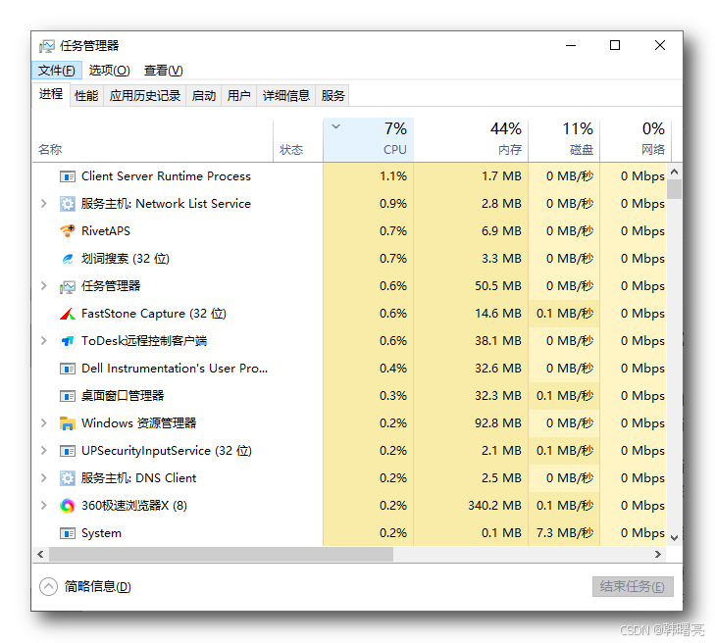Click the Windows 资源管理器 folder icon

68,423
